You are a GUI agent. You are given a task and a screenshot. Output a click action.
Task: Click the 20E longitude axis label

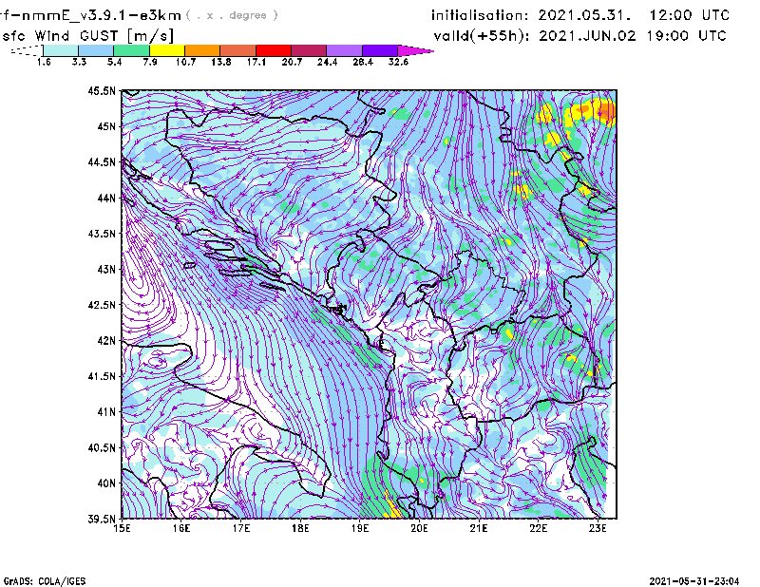point(419,528)
